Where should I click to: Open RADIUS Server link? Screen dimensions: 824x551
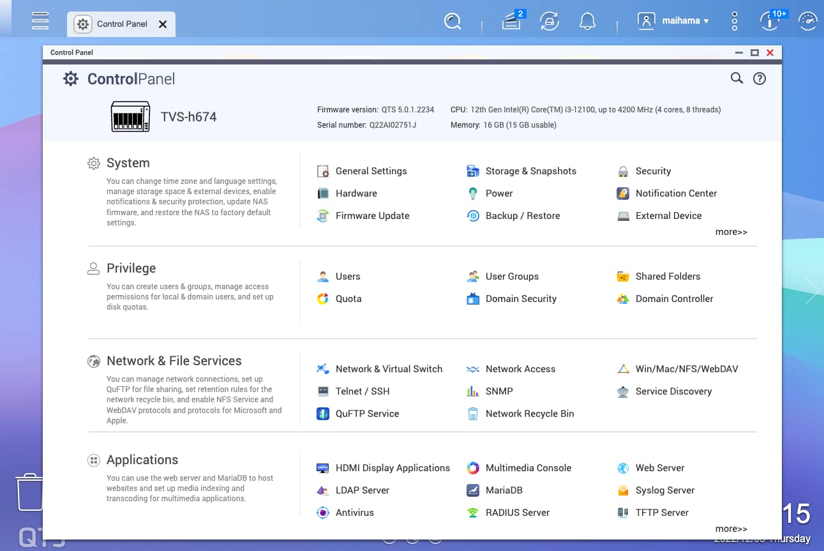tap(518, 513)
